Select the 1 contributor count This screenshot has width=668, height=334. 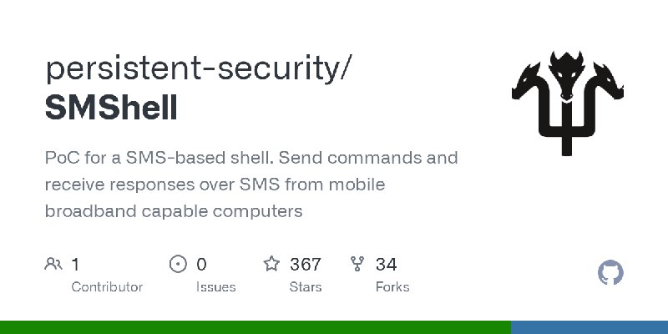(x=75, y=265)
